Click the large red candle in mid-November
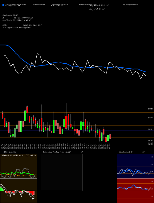This screenshot has width=154, height=203. point(66,122)
